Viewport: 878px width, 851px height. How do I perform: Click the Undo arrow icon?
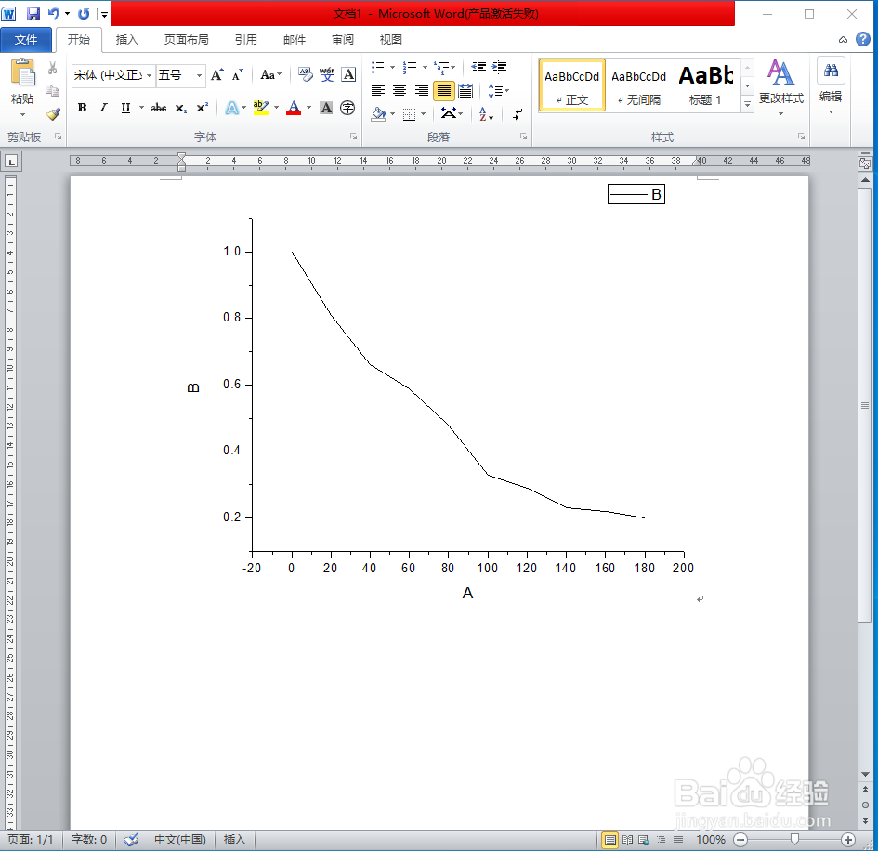53,13
